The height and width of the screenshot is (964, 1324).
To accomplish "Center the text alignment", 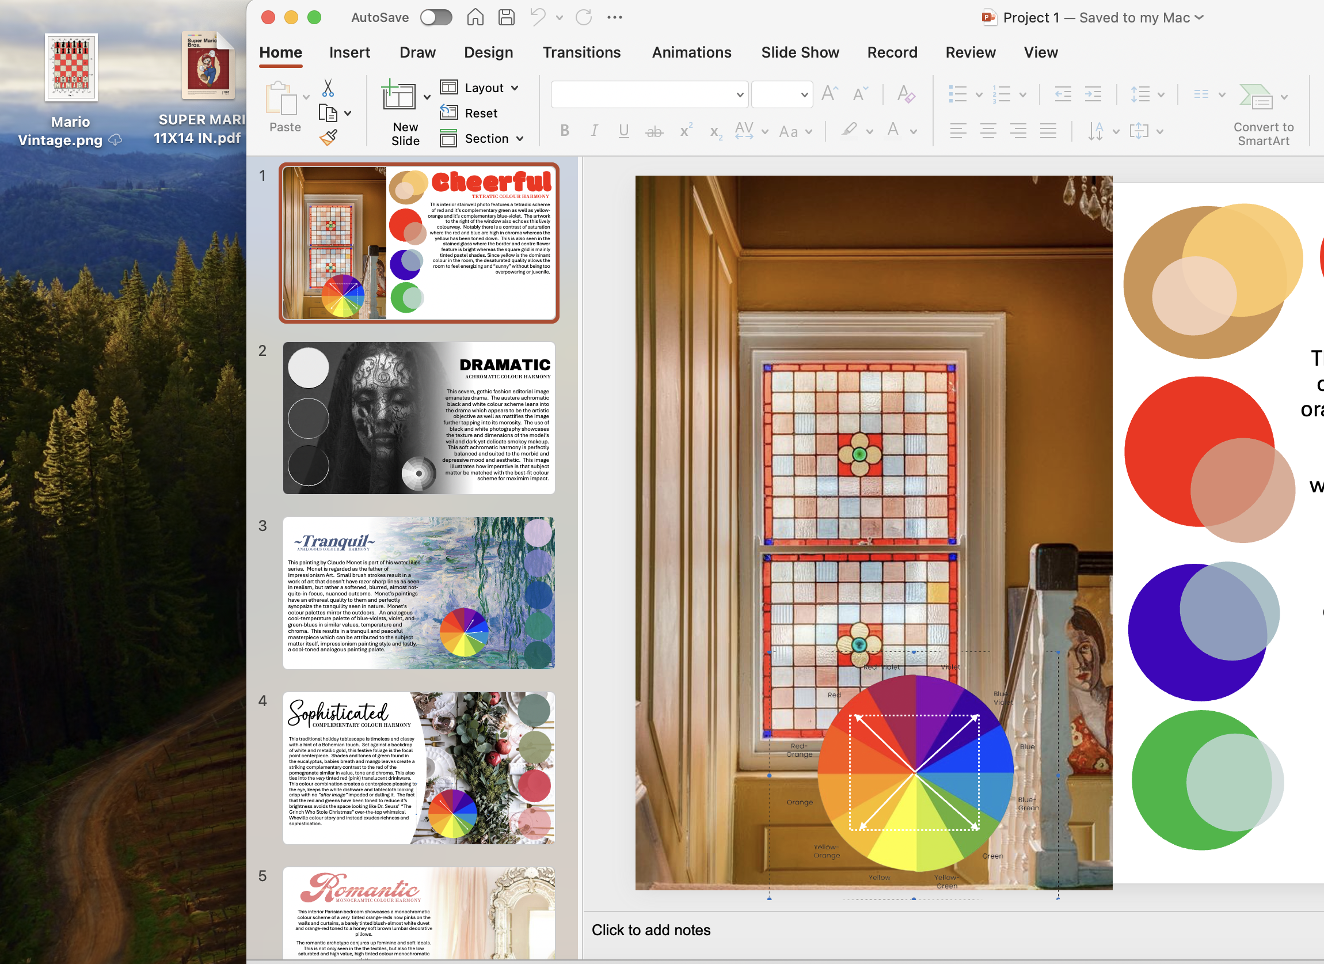I will pos(988,131).
